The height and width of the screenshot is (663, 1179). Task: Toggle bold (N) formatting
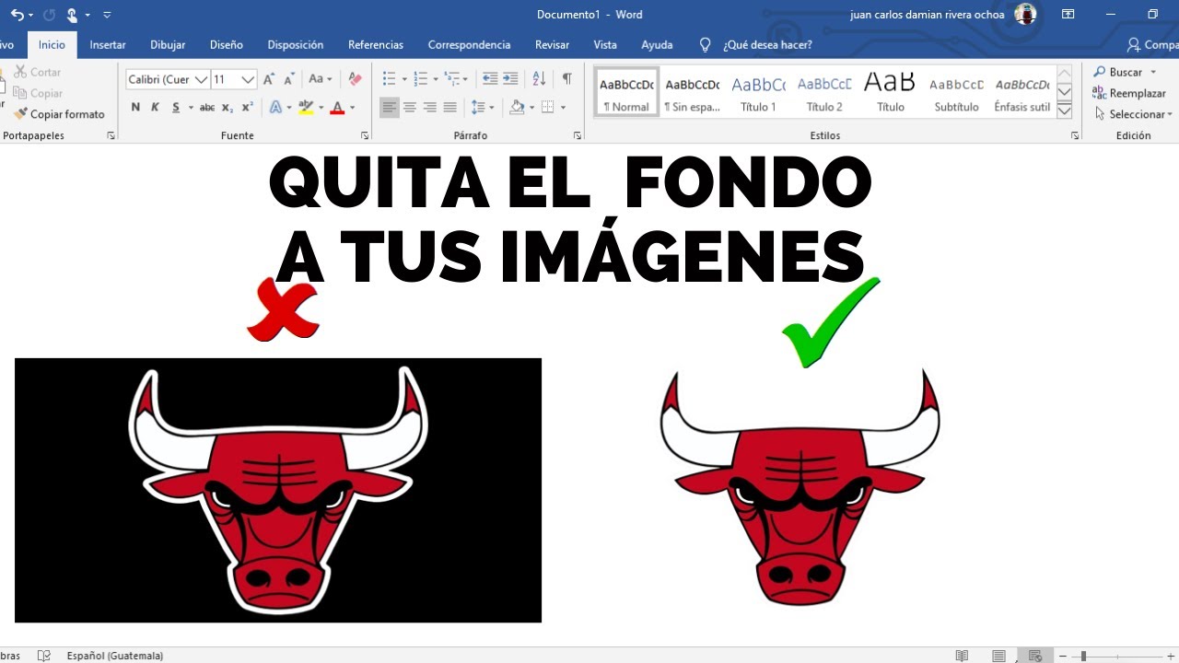[135, 108]
